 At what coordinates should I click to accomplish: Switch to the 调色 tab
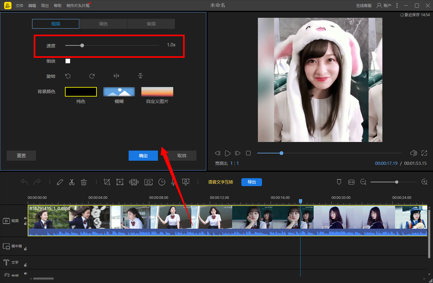click(103, 24)
